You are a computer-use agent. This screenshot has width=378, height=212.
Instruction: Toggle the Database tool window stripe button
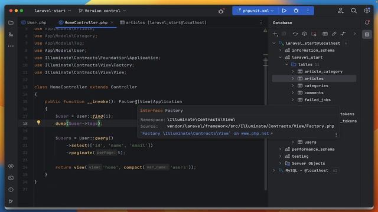click(x=367, y=34)
